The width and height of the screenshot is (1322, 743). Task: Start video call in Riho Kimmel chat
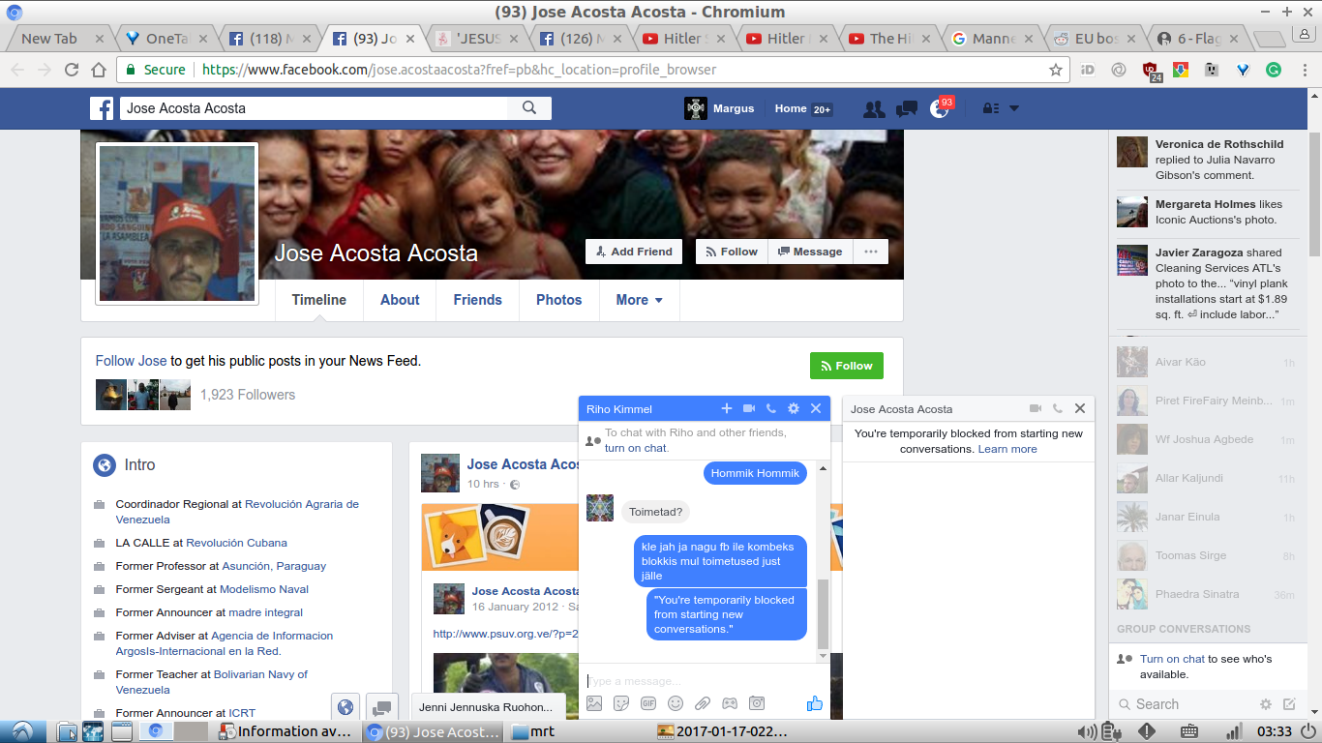click(749, 409)
